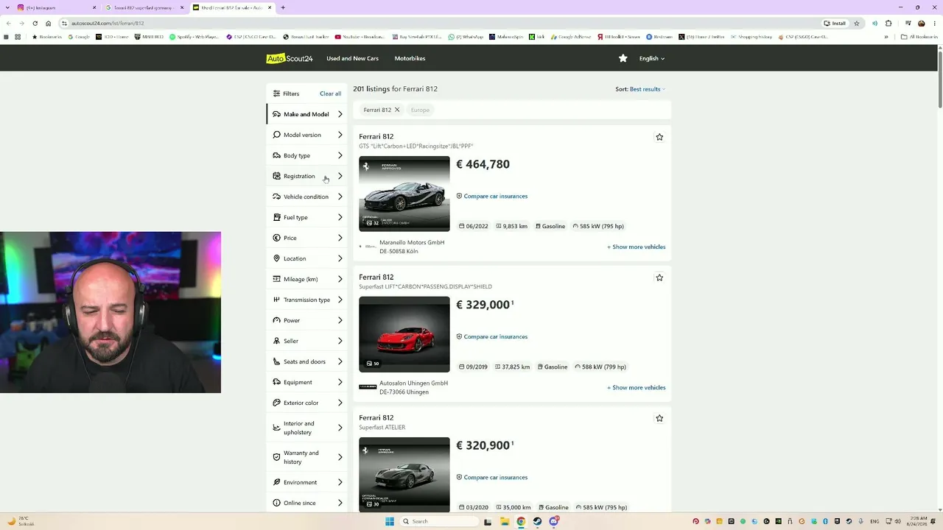Open File Explorer from the taskbar
The width and height of the screenshot is (943, 530).
click(x=505, y=521)
